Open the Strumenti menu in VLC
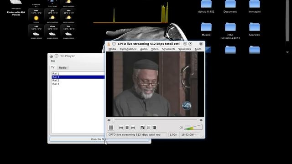This screenshot has height=164, width=292. pyautogui.click(x=168, y=49)
